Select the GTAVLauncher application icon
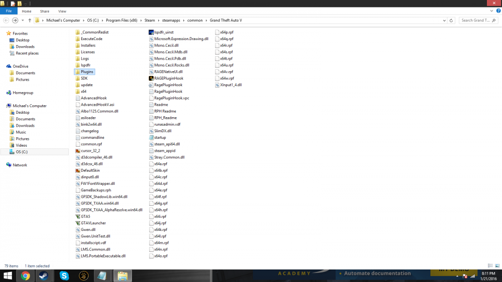Image resolution: width=502 pixels, height=282 pixels. 77,223
